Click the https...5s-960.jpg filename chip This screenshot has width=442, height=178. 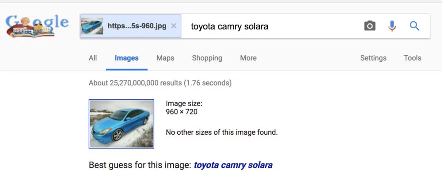click(x=137, y=26)
